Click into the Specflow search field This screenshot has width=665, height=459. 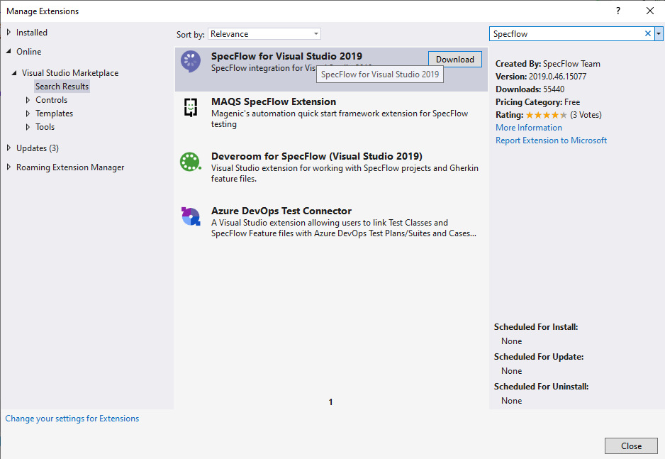click(x=566, y=34)
